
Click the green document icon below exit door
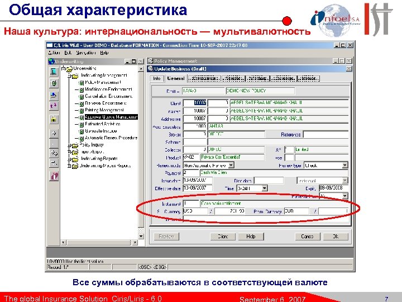click(54, 83)
